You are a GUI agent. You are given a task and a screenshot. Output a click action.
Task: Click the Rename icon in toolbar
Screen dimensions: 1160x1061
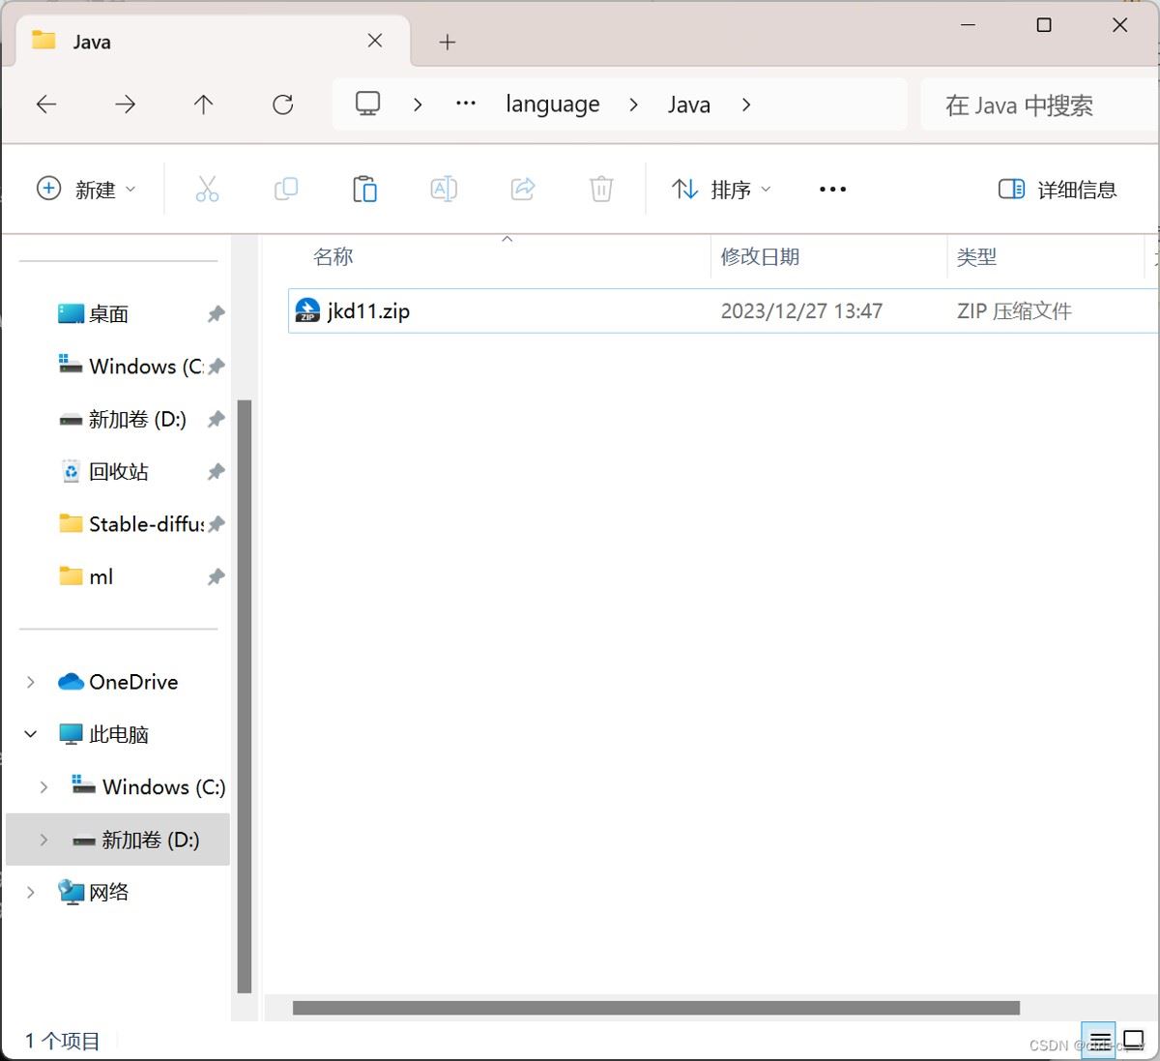pos(444,189)
